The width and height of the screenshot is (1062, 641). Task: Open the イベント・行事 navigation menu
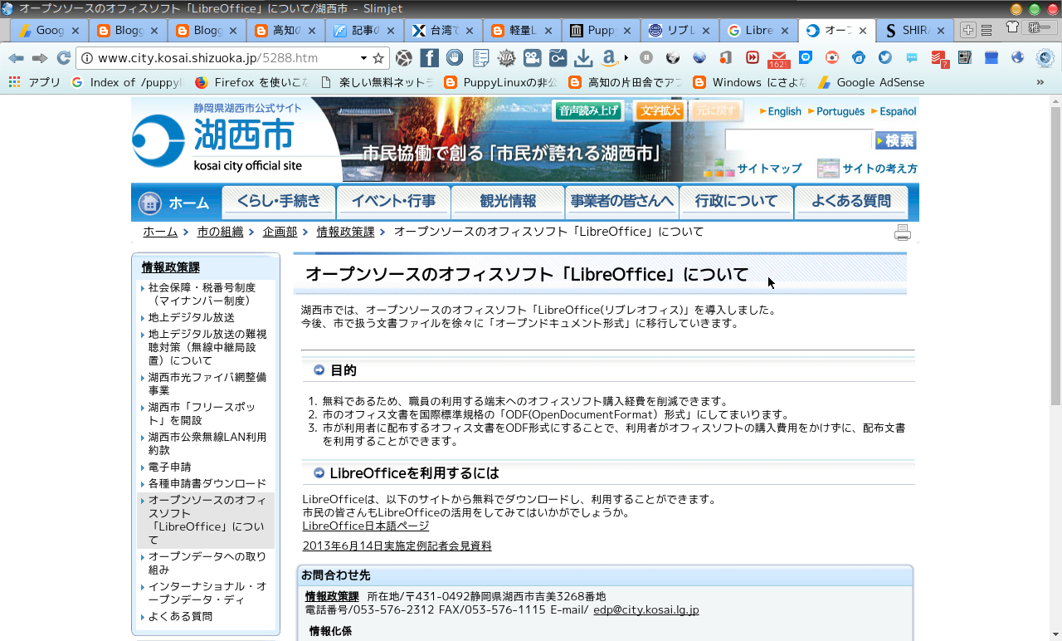tap(393, 202)
